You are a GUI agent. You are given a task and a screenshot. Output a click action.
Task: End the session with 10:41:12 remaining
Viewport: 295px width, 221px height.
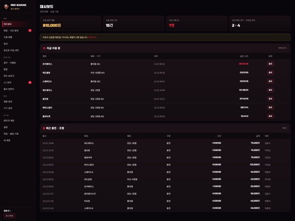point(271,116)
